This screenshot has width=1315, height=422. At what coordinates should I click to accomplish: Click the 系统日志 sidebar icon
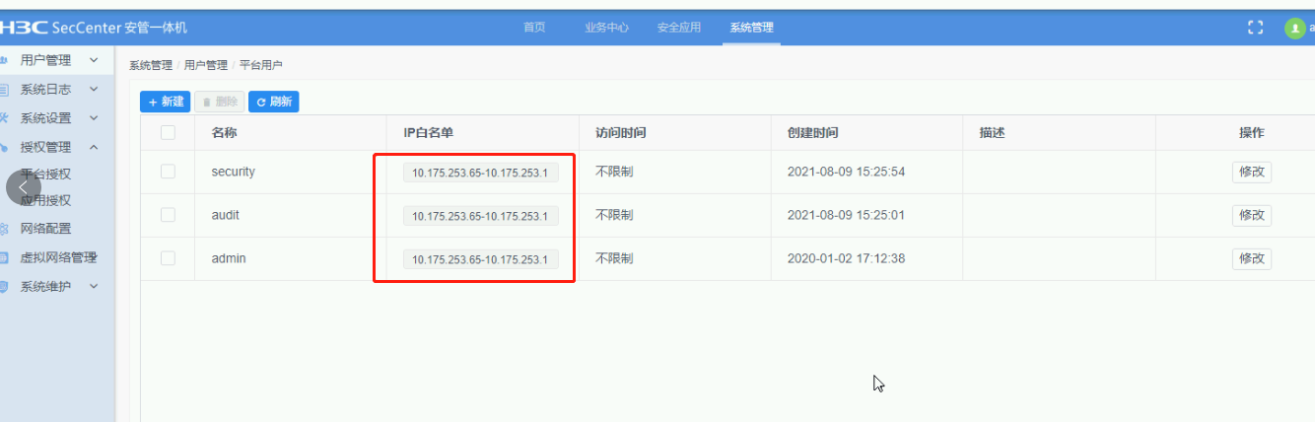pyautogui.click(x=4, y=90)
